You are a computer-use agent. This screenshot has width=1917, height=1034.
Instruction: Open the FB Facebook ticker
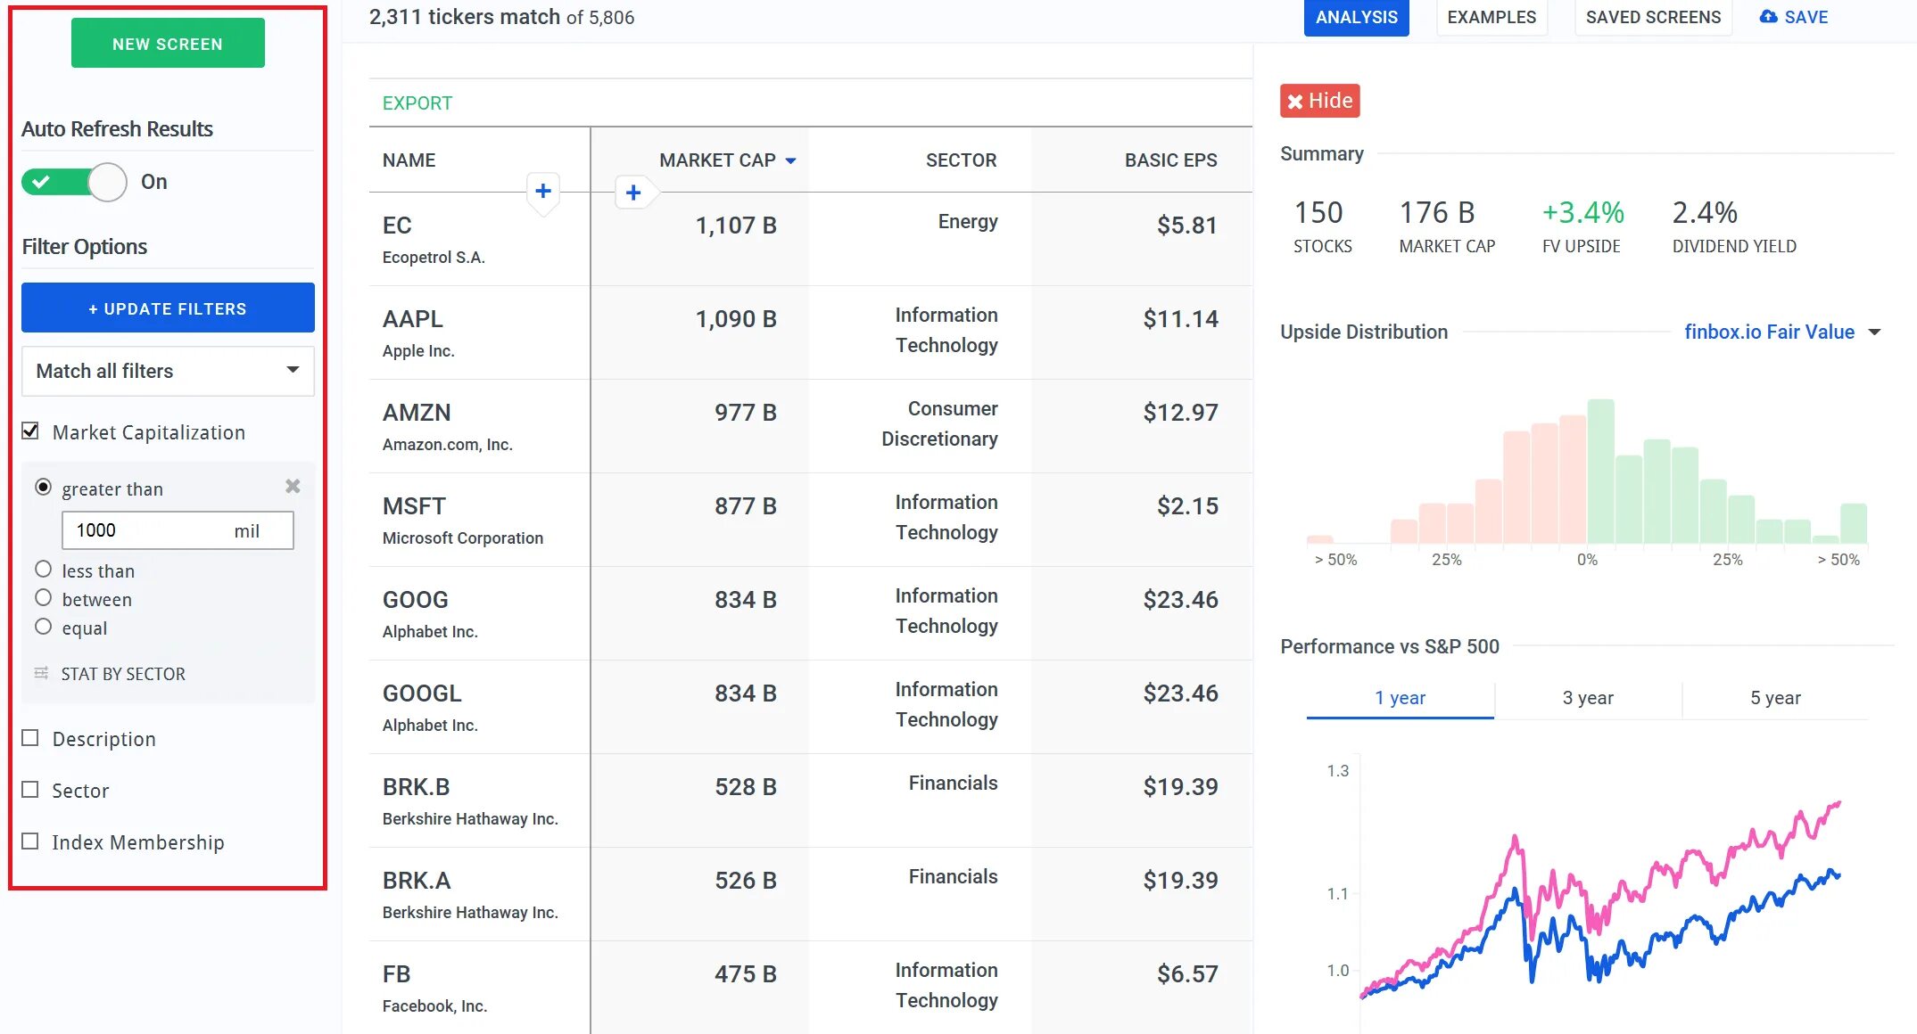[396, 974]
